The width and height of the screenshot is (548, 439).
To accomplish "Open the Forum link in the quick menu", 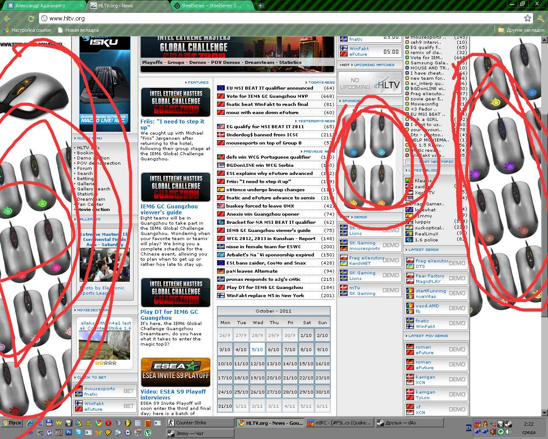I will pyautogui.click(x=84, y=168).
